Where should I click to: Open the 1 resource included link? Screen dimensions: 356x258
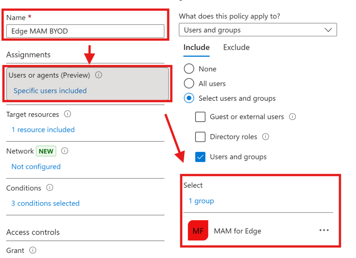click(x=43, y=130)
